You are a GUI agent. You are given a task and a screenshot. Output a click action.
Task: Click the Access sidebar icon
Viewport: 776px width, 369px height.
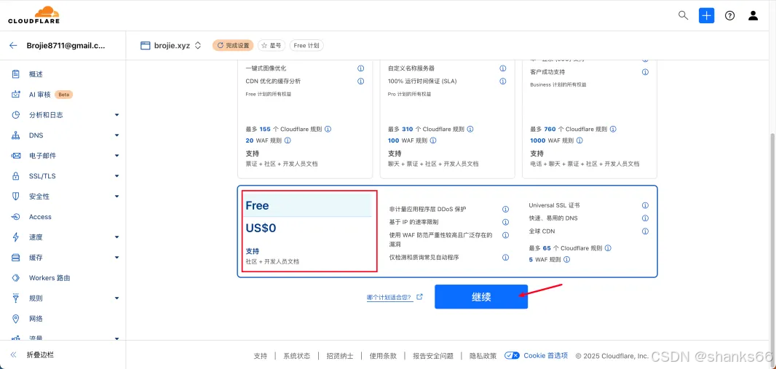coord(16,217)
